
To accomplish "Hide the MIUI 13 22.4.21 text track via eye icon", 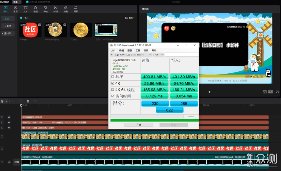I will (x=9, y=123).
